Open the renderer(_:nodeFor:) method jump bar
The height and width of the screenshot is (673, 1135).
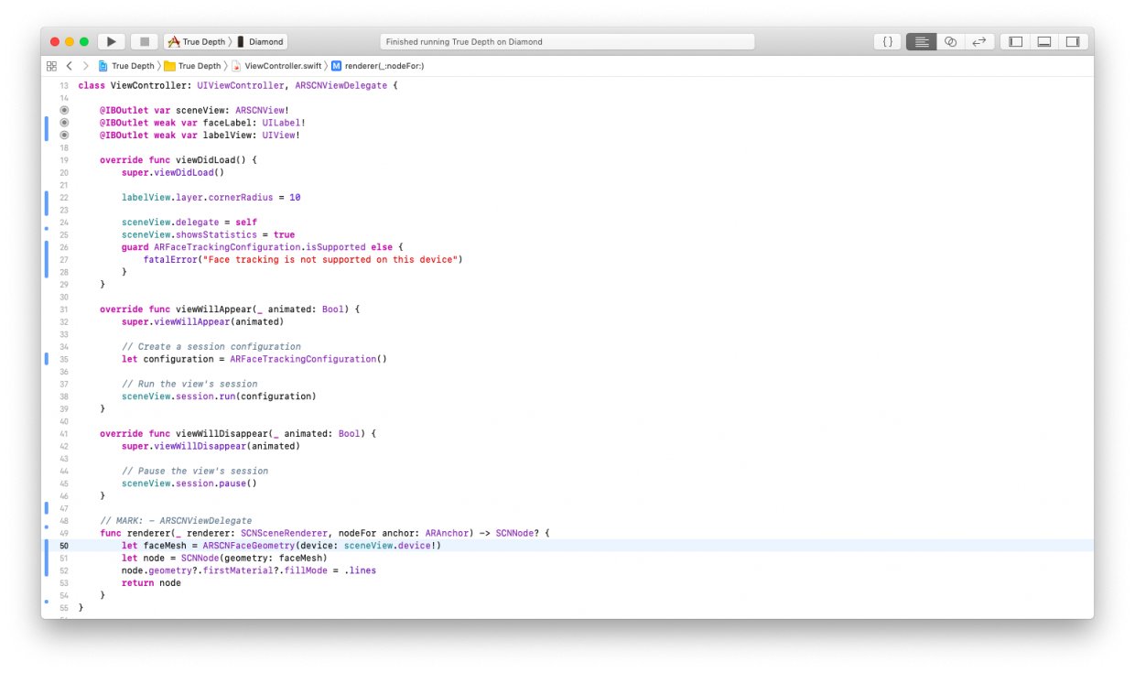(x=384, y=66)
